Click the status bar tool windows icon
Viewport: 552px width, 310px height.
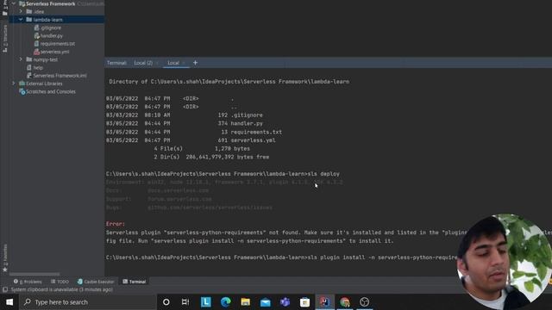5,289
